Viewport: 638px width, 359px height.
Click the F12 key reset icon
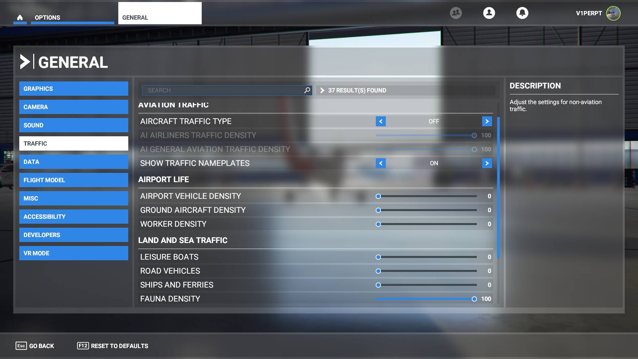[83, 346]
